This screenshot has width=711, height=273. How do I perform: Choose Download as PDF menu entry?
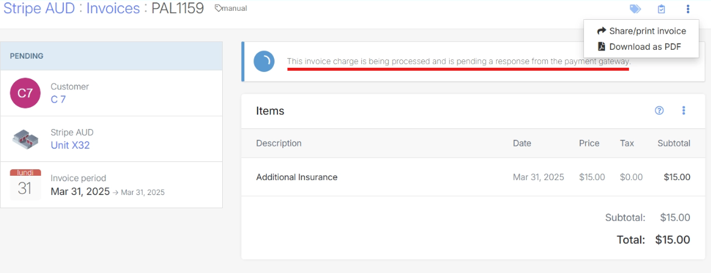[639, 47]
